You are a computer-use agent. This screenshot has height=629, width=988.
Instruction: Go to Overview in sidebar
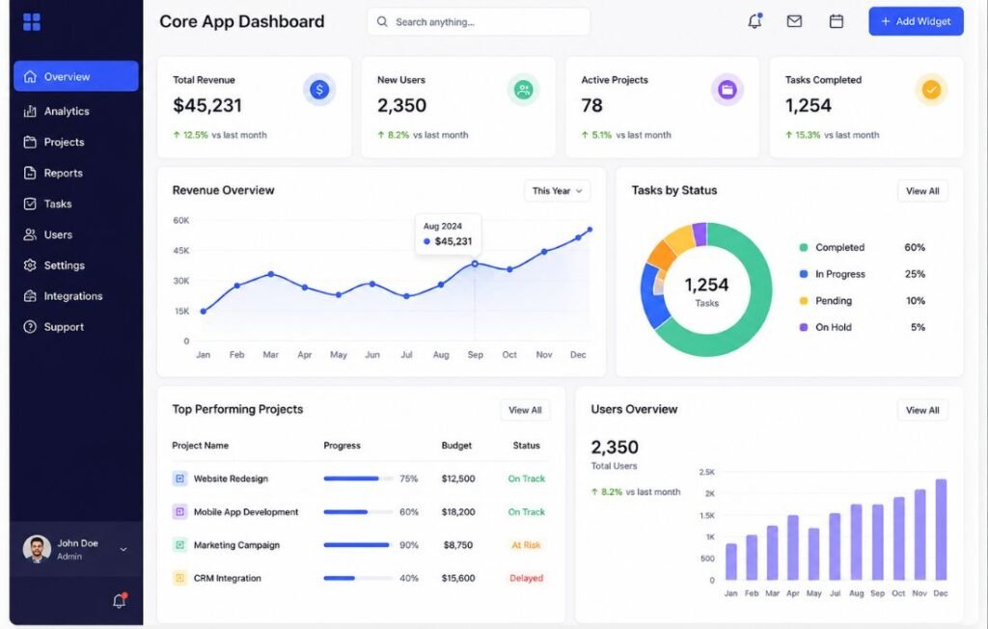coord(76,76)
